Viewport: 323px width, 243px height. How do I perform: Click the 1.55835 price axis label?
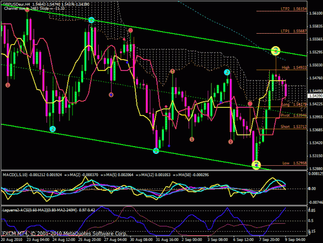point(316,26)
